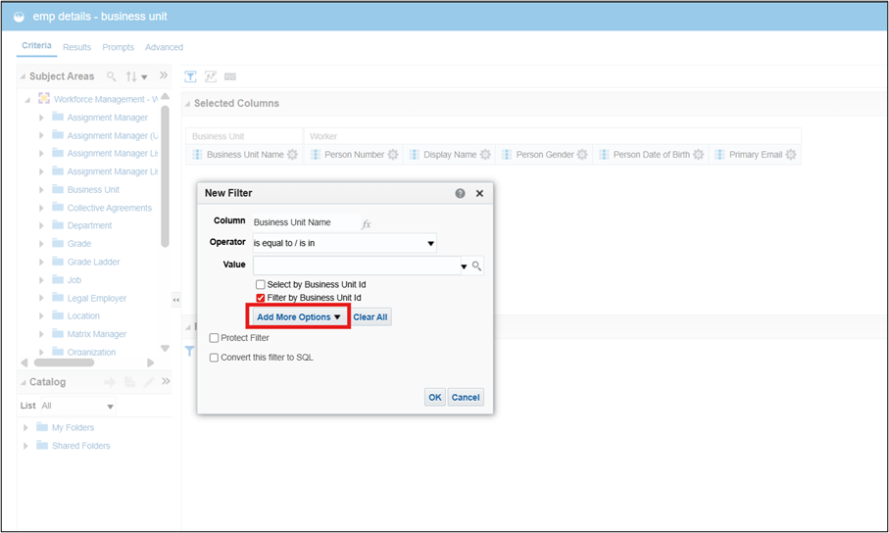Open the Advanced tab
This screenshot has height=533, width=889.
click(164, 47)
